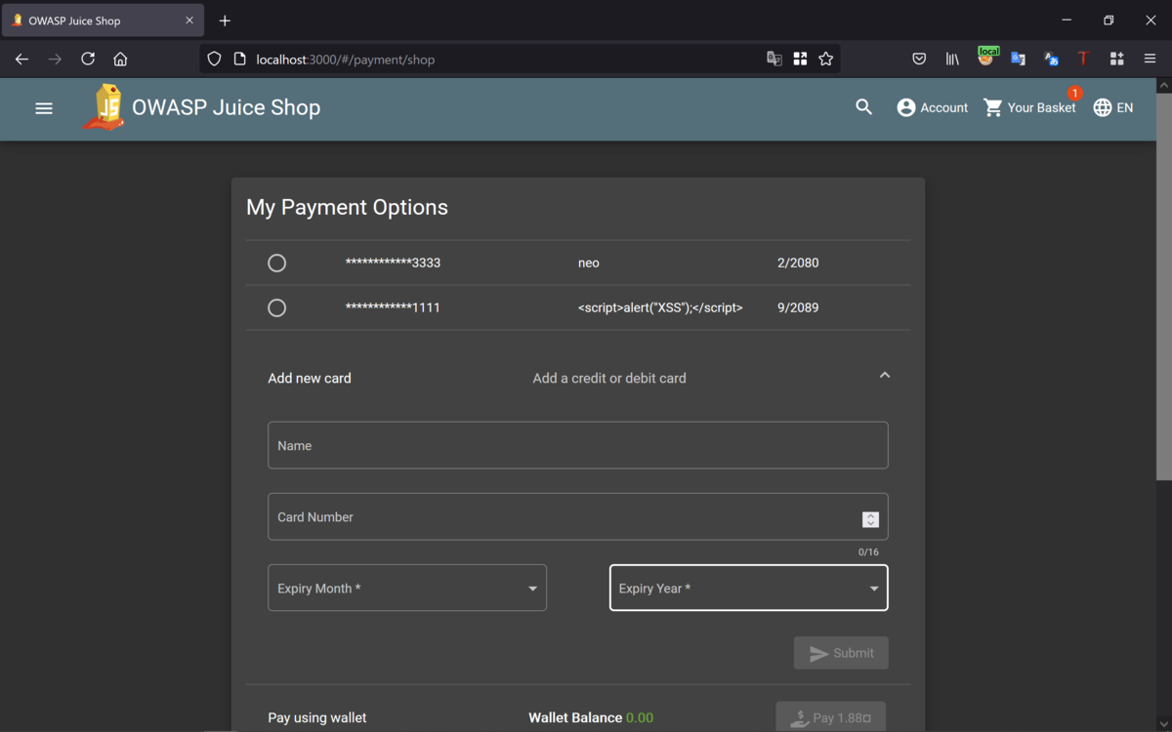
Task: Click the script alert XSS cardholder text
Action: click(x=660, y=307)
